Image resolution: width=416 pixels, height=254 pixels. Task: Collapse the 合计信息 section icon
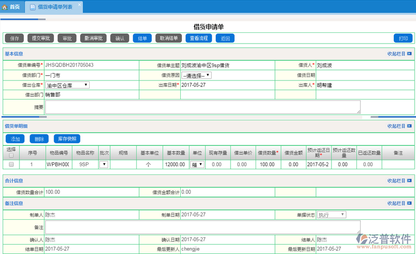(410, 180)
